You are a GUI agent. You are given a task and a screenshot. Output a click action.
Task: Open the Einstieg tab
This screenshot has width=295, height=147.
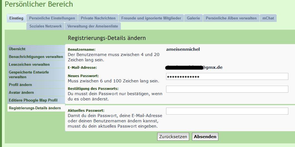tap(16, 18)
